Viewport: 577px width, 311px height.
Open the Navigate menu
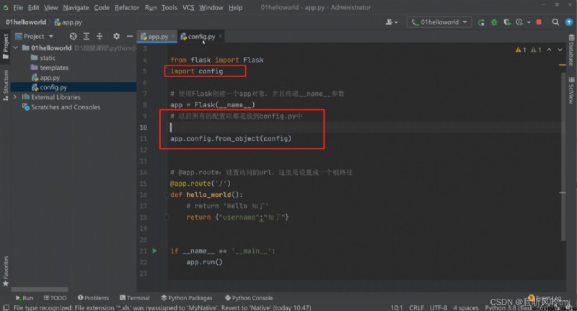pyautogui.click(x=76, y=7)
